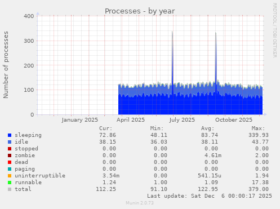The width and height of the screenshot is (280, 209).
Task: Click the 'Munin 2.0.73' version text
Action: click(x=140, y=203)
